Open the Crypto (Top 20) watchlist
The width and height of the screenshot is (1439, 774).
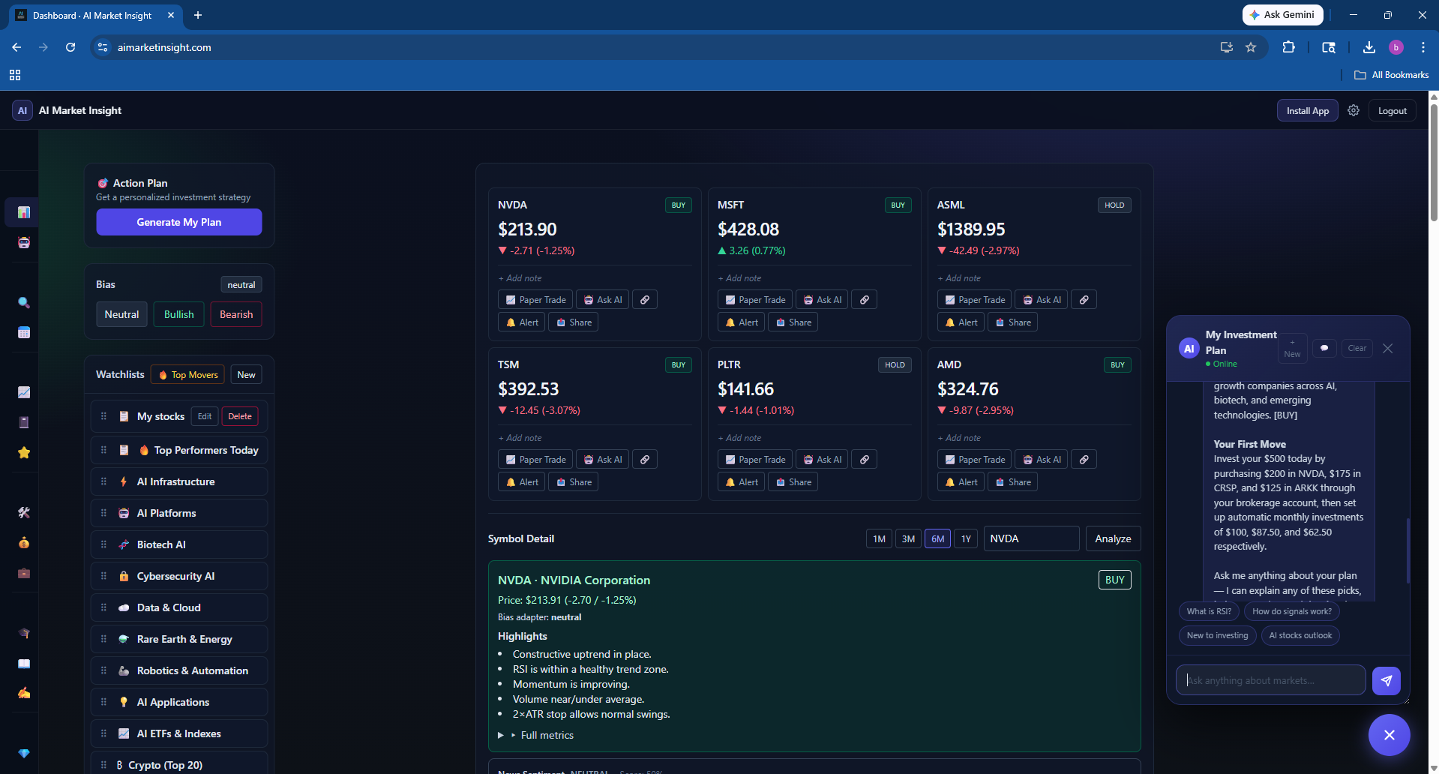[x=179, y=763]
